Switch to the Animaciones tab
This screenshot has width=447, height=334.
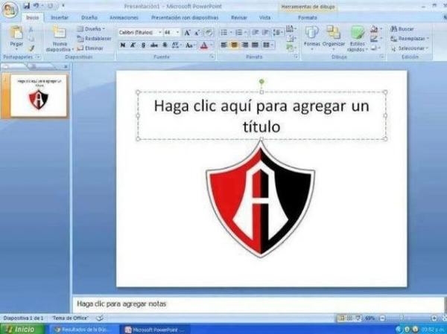[x=124, y=18]
